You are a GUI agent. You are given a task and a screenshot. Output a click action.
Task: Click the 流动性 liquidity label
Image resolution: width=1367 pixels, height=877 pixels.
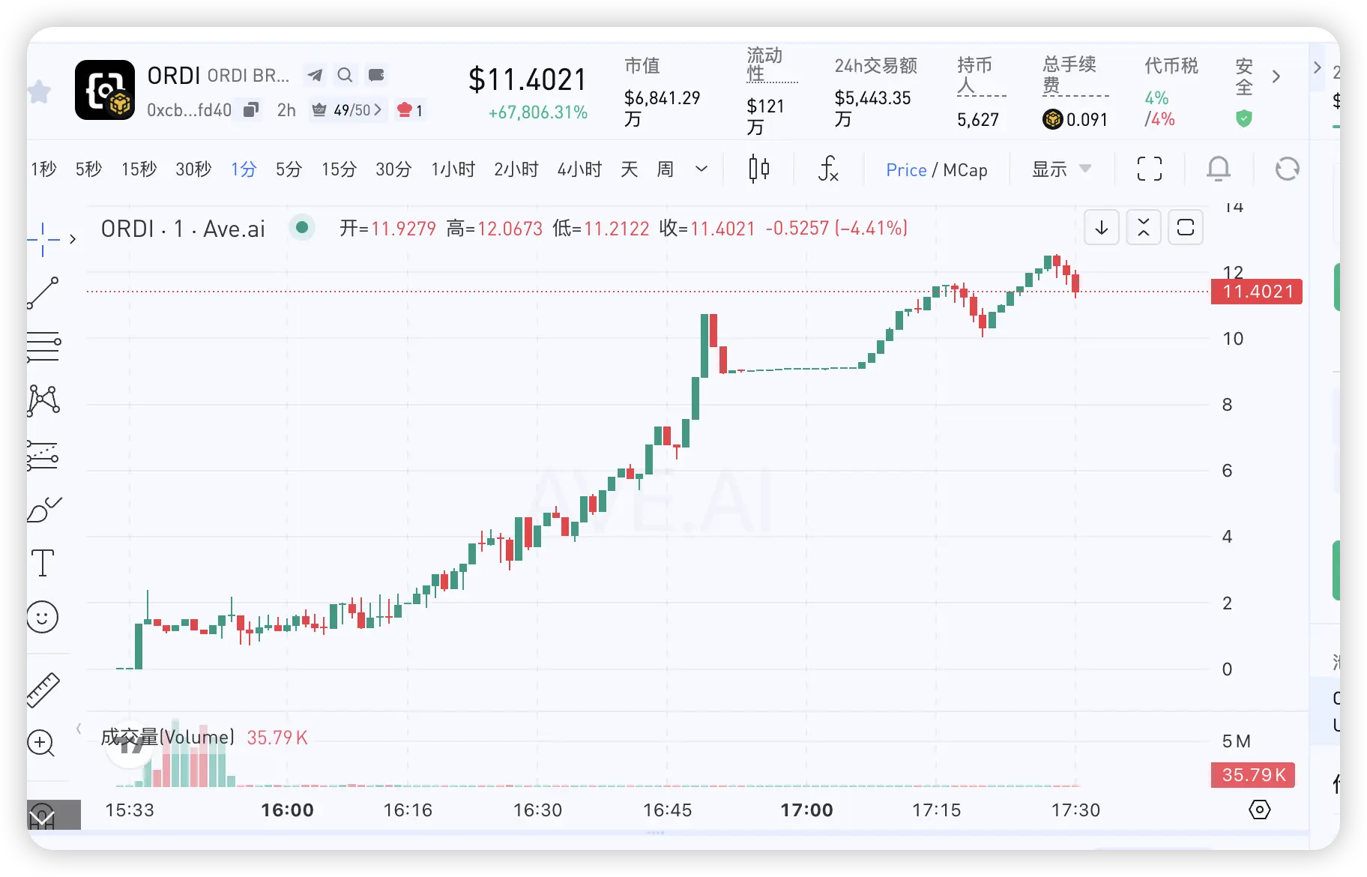[765, 64]
